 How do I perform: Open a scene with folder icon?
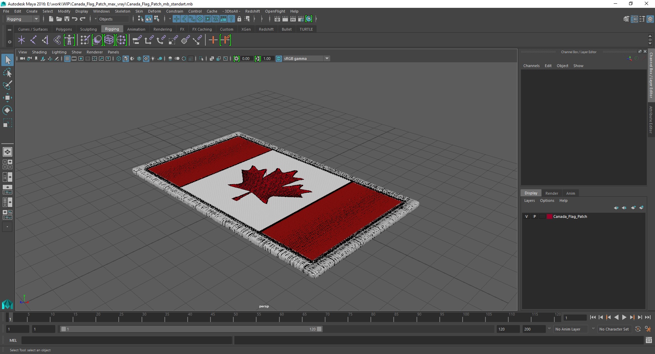pyautogui.click(x=59, y=19)
